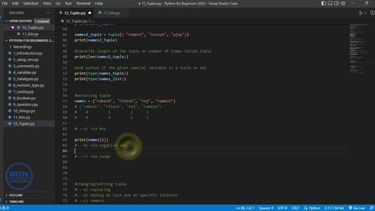Open the customize layout icon
Viewport: 375px width, 211px height.
(343, 4)
